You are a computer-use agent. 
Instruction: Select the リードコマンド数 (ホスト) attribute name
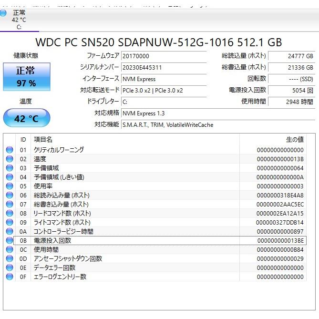[62, 214]
